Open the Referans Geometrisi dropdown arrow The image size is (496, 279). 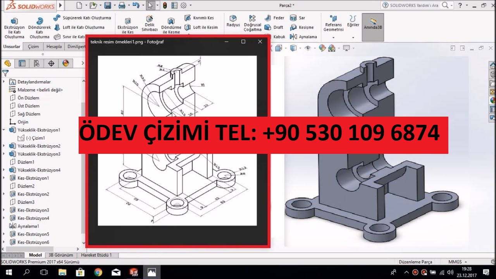[x=333, y=38]
